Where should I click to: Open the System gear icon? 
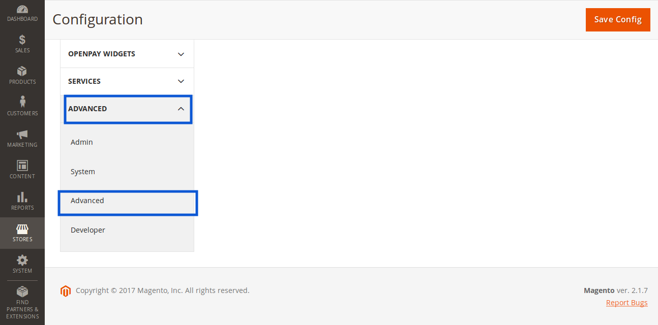(22, 261)
